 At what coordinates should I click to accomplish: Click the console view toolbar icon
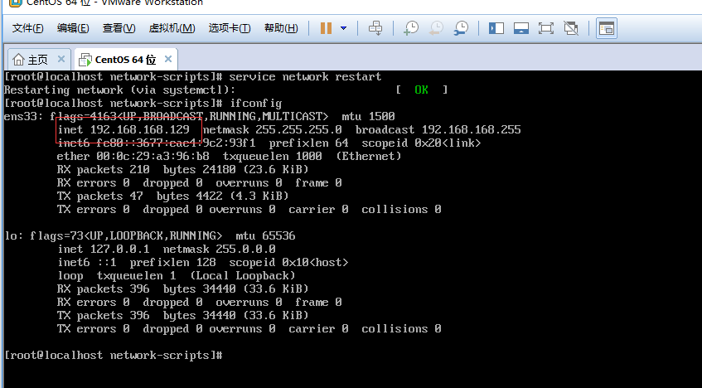[607, 28]
